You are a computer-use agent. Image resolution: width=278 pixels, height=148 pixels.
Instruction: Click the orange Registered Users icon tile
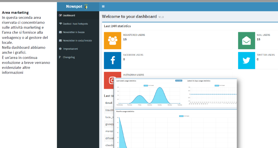tap(112, 40)
